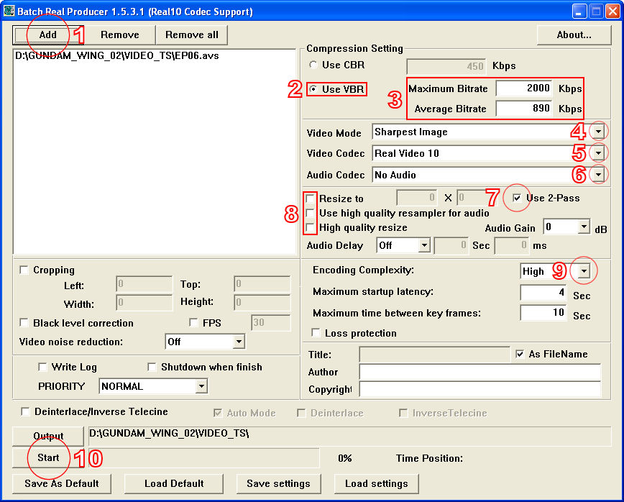Enable the Write Log checkbox
The image size is (624, 502).
[x=42, y=367]
